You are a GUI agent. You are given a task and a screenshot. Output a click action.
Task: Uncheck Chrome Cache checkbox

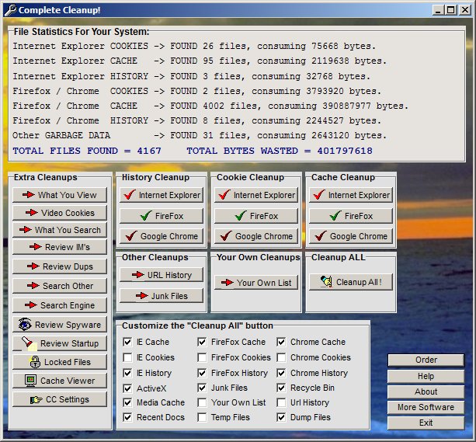[281, 342]
